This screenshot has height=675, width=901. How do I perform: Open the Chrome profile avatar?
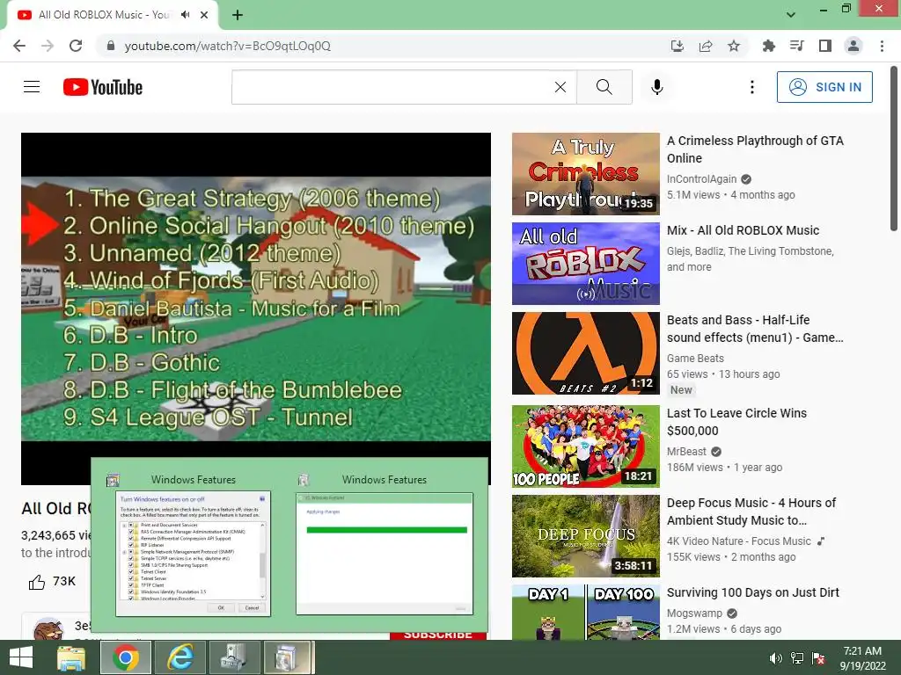pyautogui.click(x=853, y=46)
